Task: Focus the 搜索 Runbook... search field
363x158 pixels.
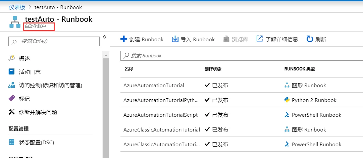Action: 242,56
